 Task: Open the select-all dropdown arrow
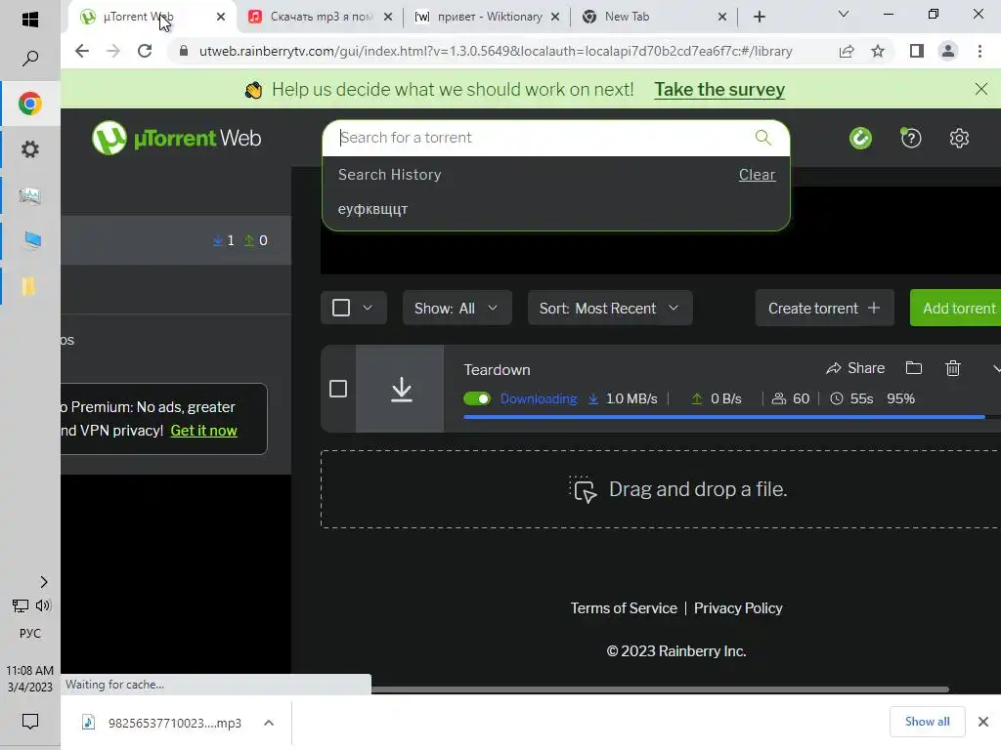368,308
